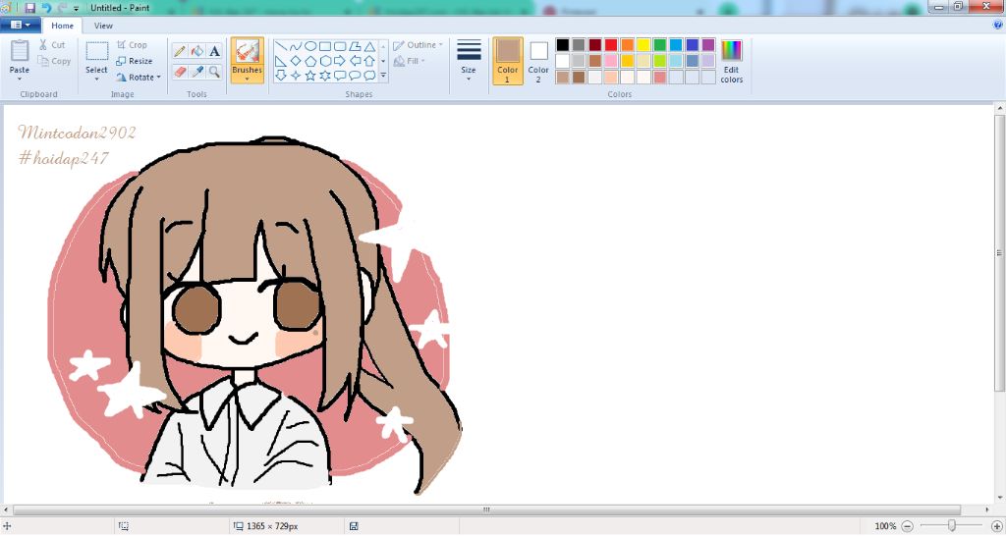Pick the red color swatch
This screenshot has height=536, width=1006.
(x=611, y=45)
